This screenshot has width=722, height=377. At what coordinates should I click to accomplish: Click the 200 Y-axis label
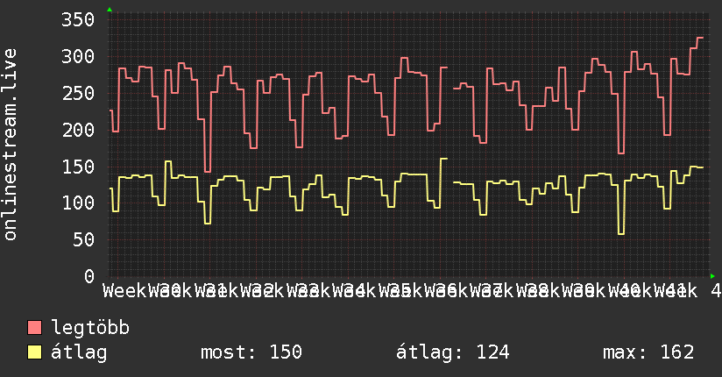(x=78, y=130)
